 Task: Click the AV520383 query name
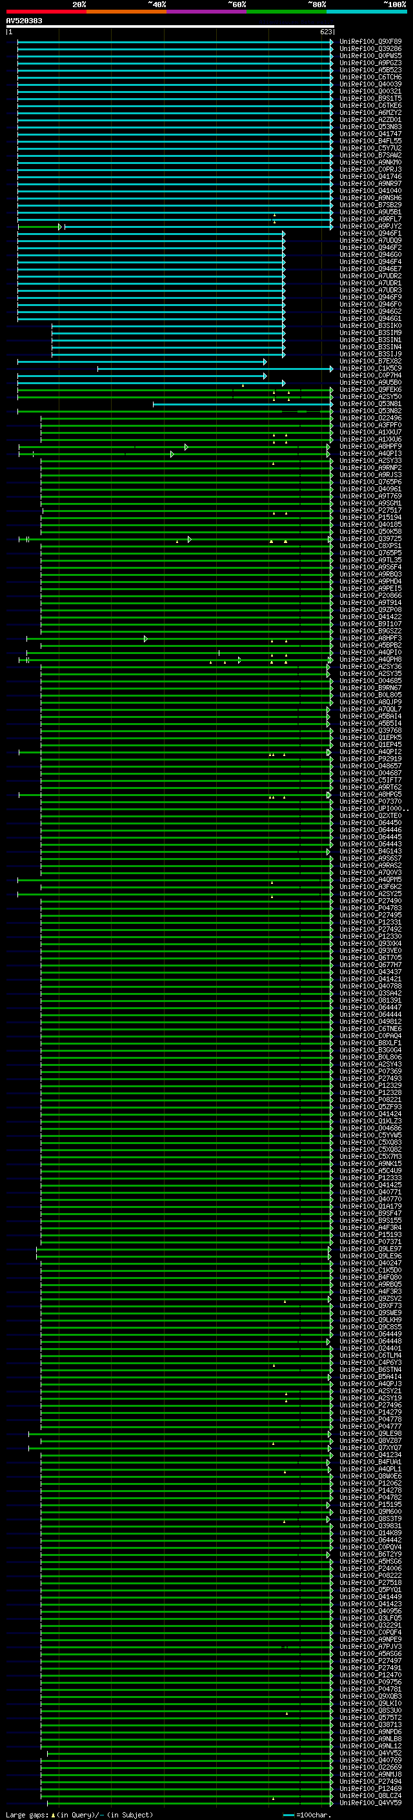click(x=24, y=21)
